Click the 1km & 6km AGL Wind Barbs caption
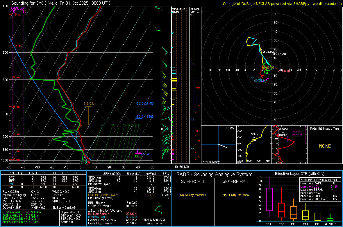This screenshot has height=227, width=343. [x=154, y=221]
